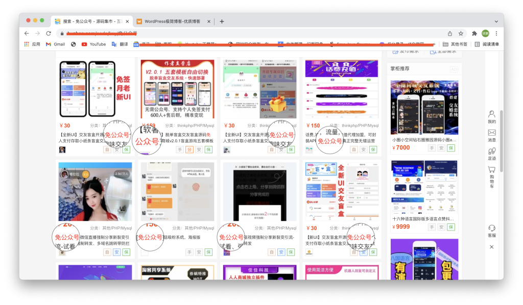
Task: Reload the current page
Action: pos(49,33)
